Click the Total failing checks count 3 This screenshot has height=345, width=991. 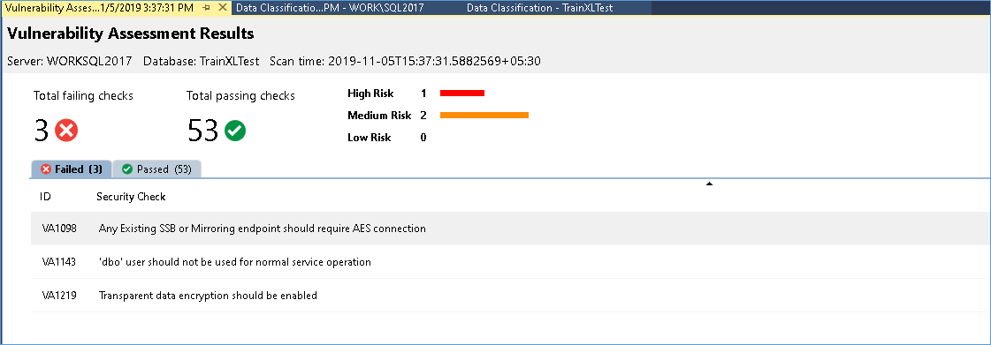pos(41,131)
